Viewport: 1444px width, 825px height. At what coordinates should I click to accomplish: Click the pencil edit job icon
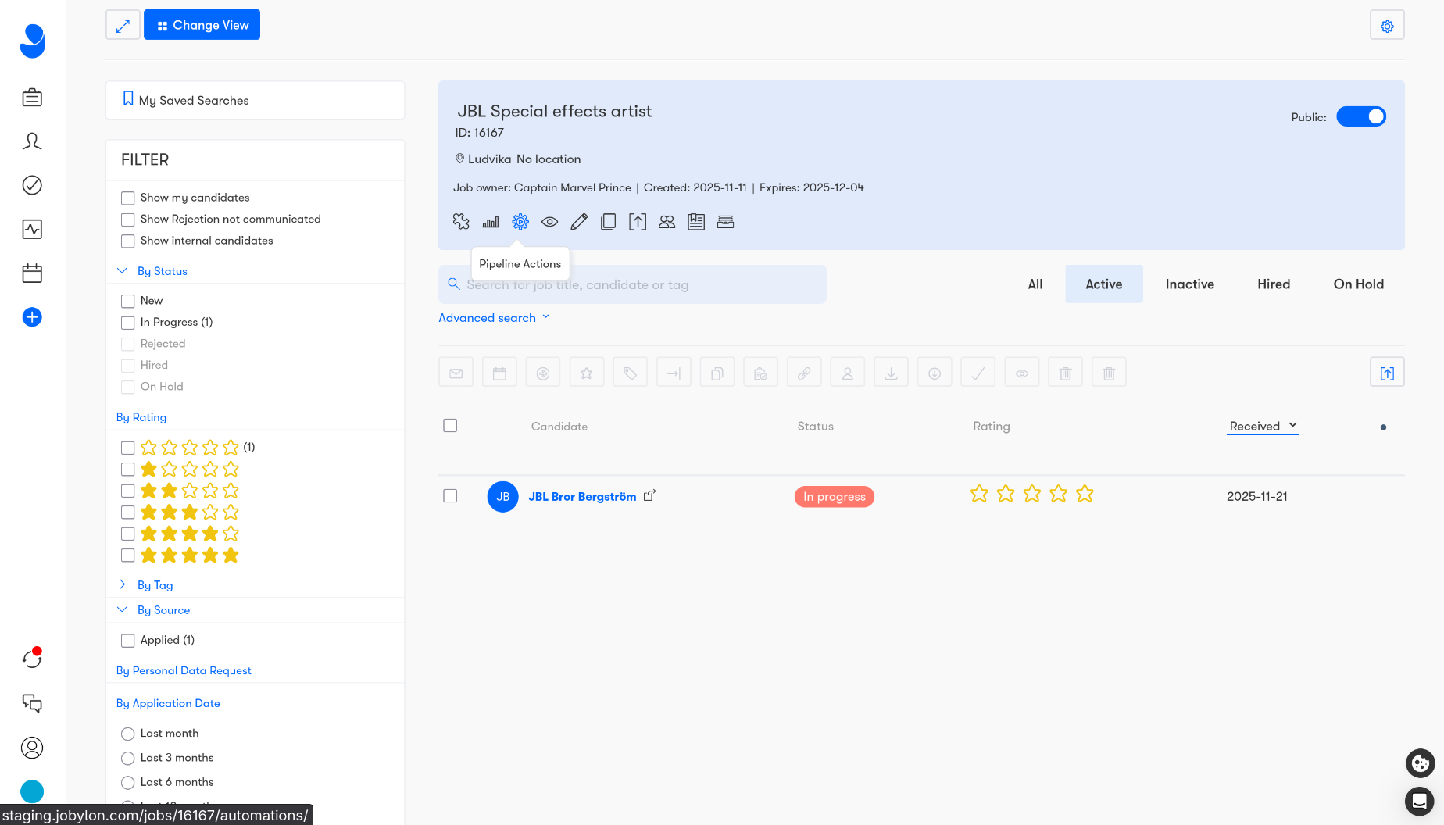point(579,222)
